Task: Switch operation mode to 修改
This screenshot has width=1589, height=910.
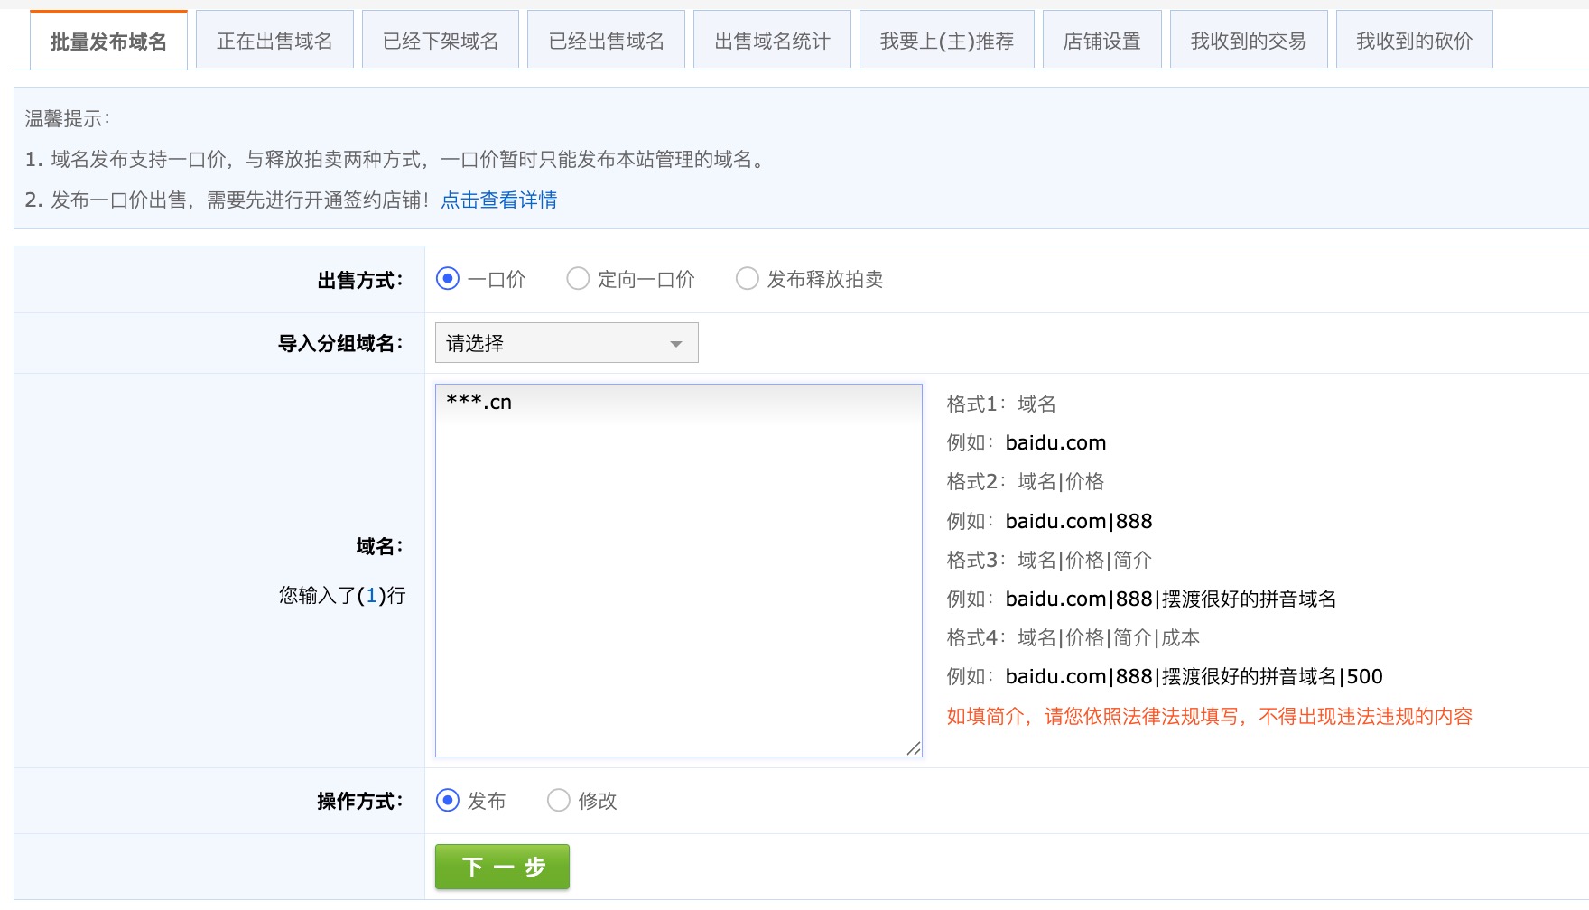Action: pyautogui.click(x=559, y=800)
